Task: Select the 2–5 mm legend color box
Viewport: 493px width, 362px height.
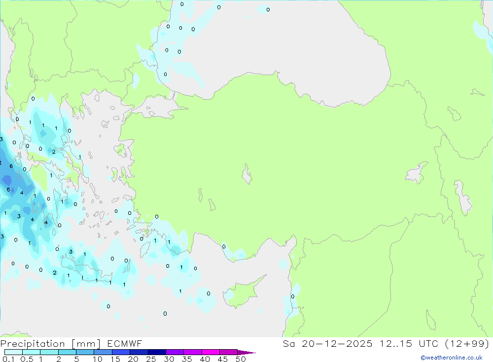Action: (x=67, y=352)
